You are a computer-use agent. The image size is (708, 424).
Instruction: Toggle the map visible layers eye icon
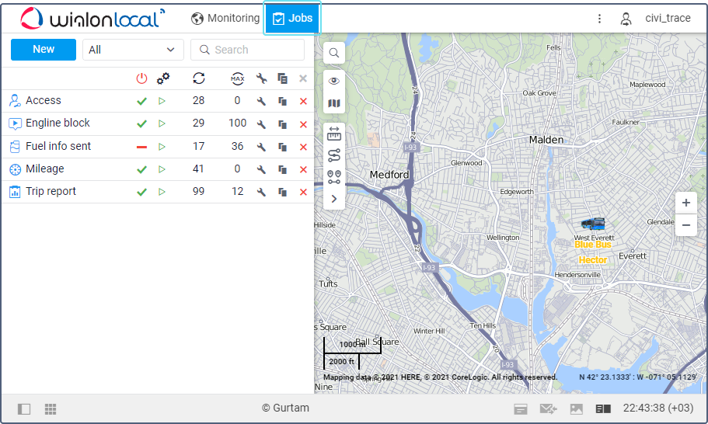pyautogui.click(x=334, y=81)
